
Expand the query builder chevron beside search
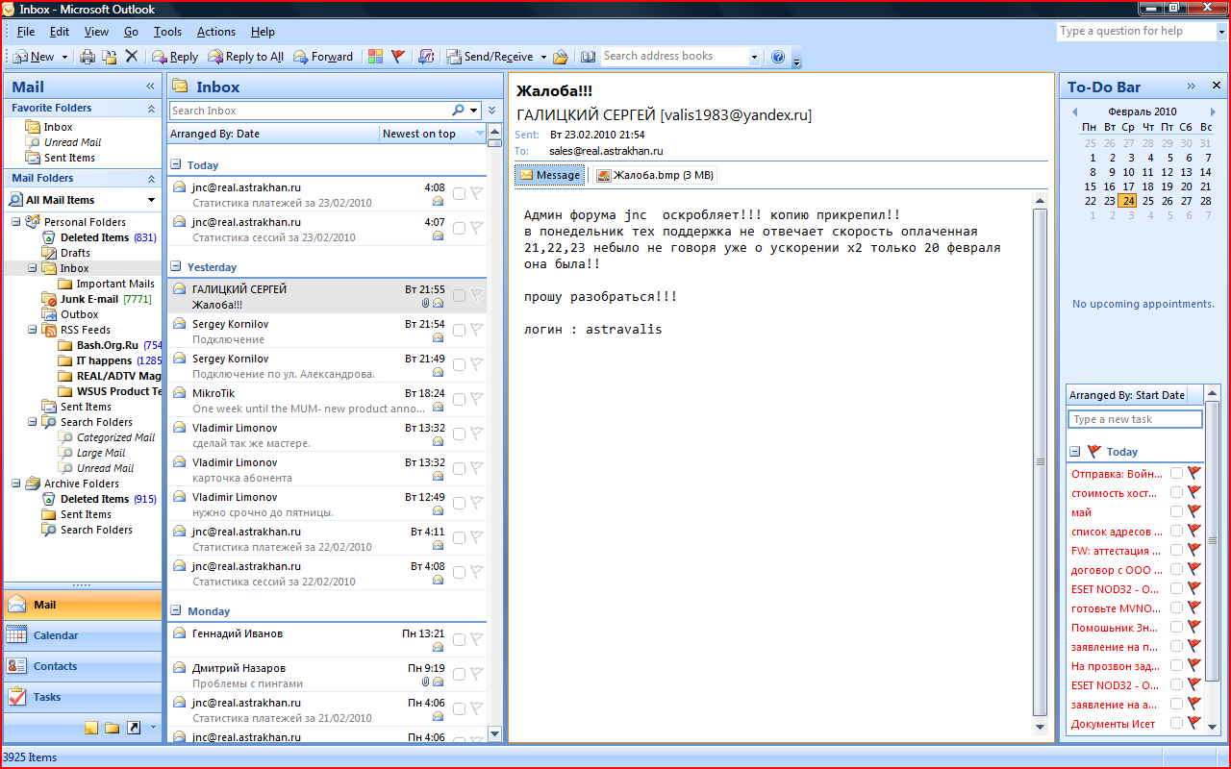coord(492,111)
